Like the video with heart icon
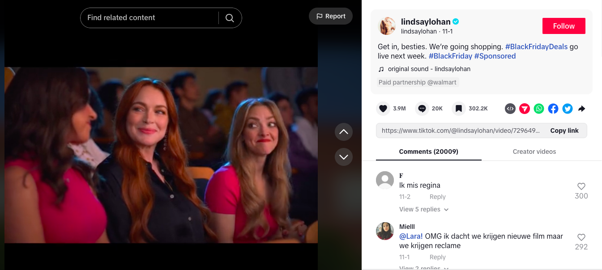This screenshot has height=270, width=602. point(383,108)
